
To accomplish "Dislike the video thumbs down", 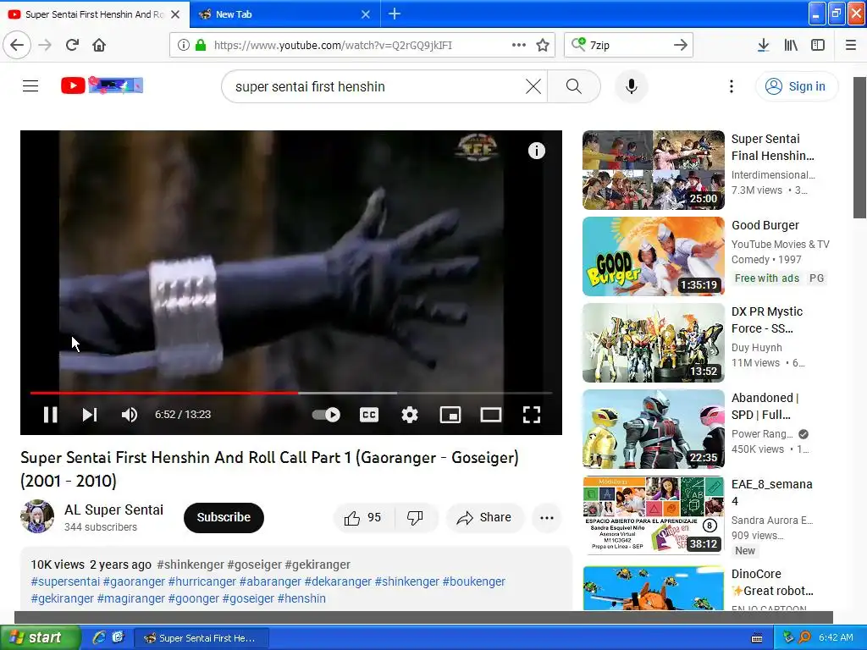I will coord(415,518).
